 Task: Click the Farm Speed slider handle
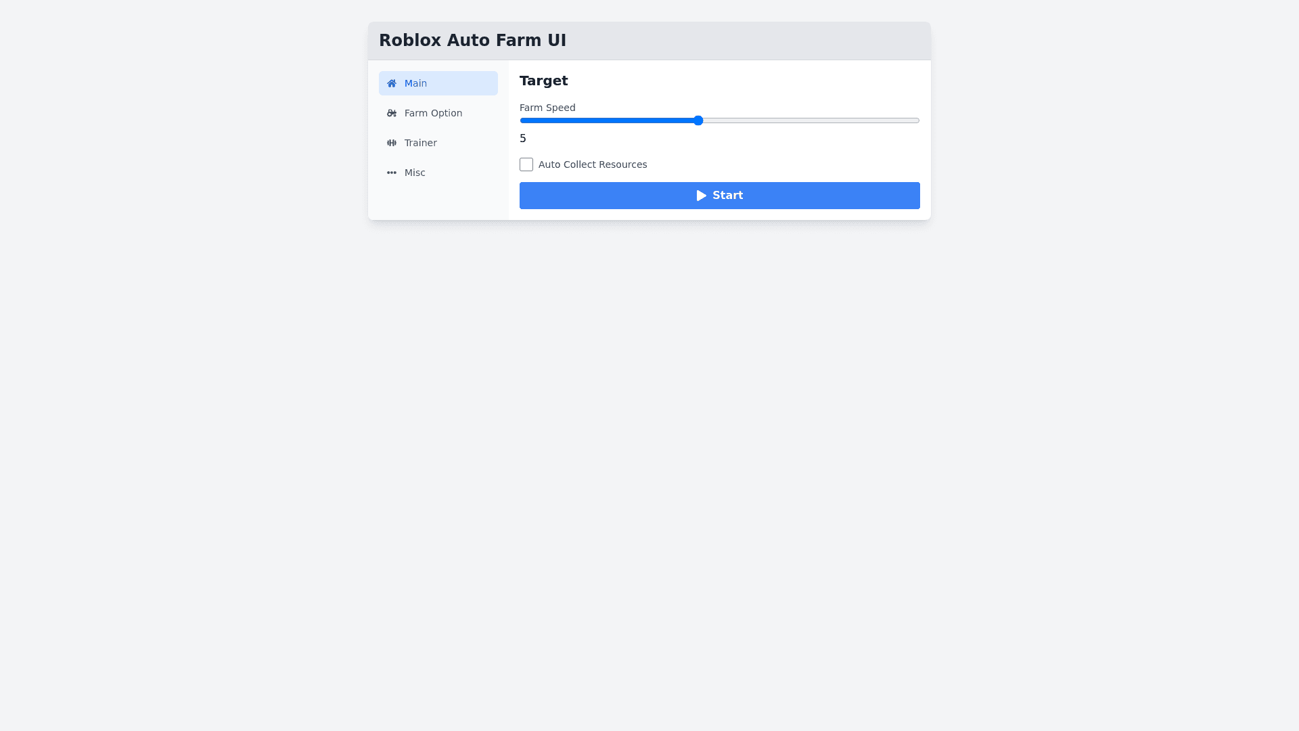point(698,120)
